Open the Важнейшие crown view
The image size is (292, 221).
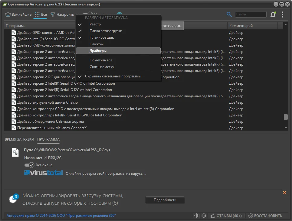18,14
